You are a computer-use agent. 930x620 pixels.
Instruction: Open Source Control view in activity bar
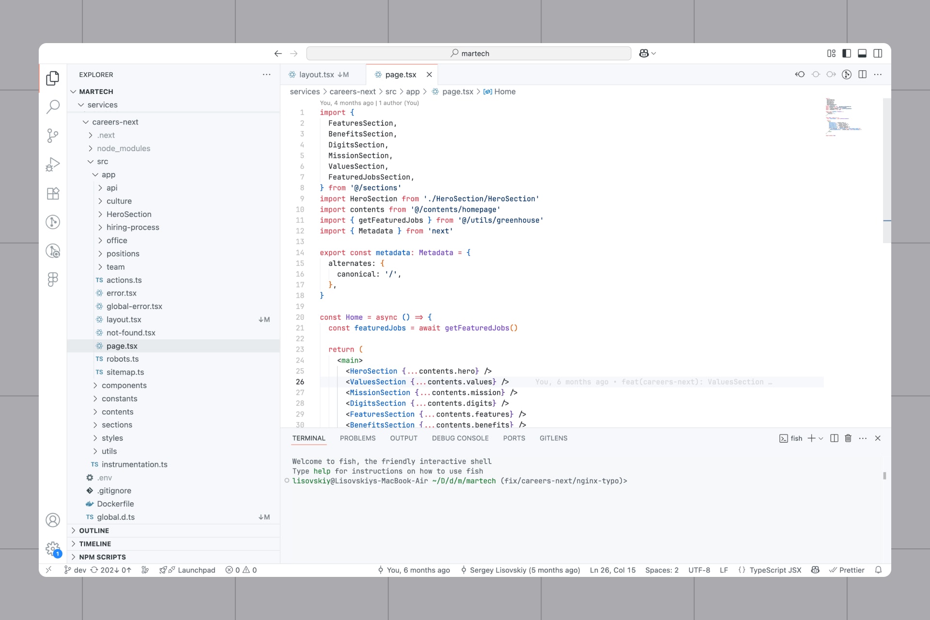click(x=53, y=136)
